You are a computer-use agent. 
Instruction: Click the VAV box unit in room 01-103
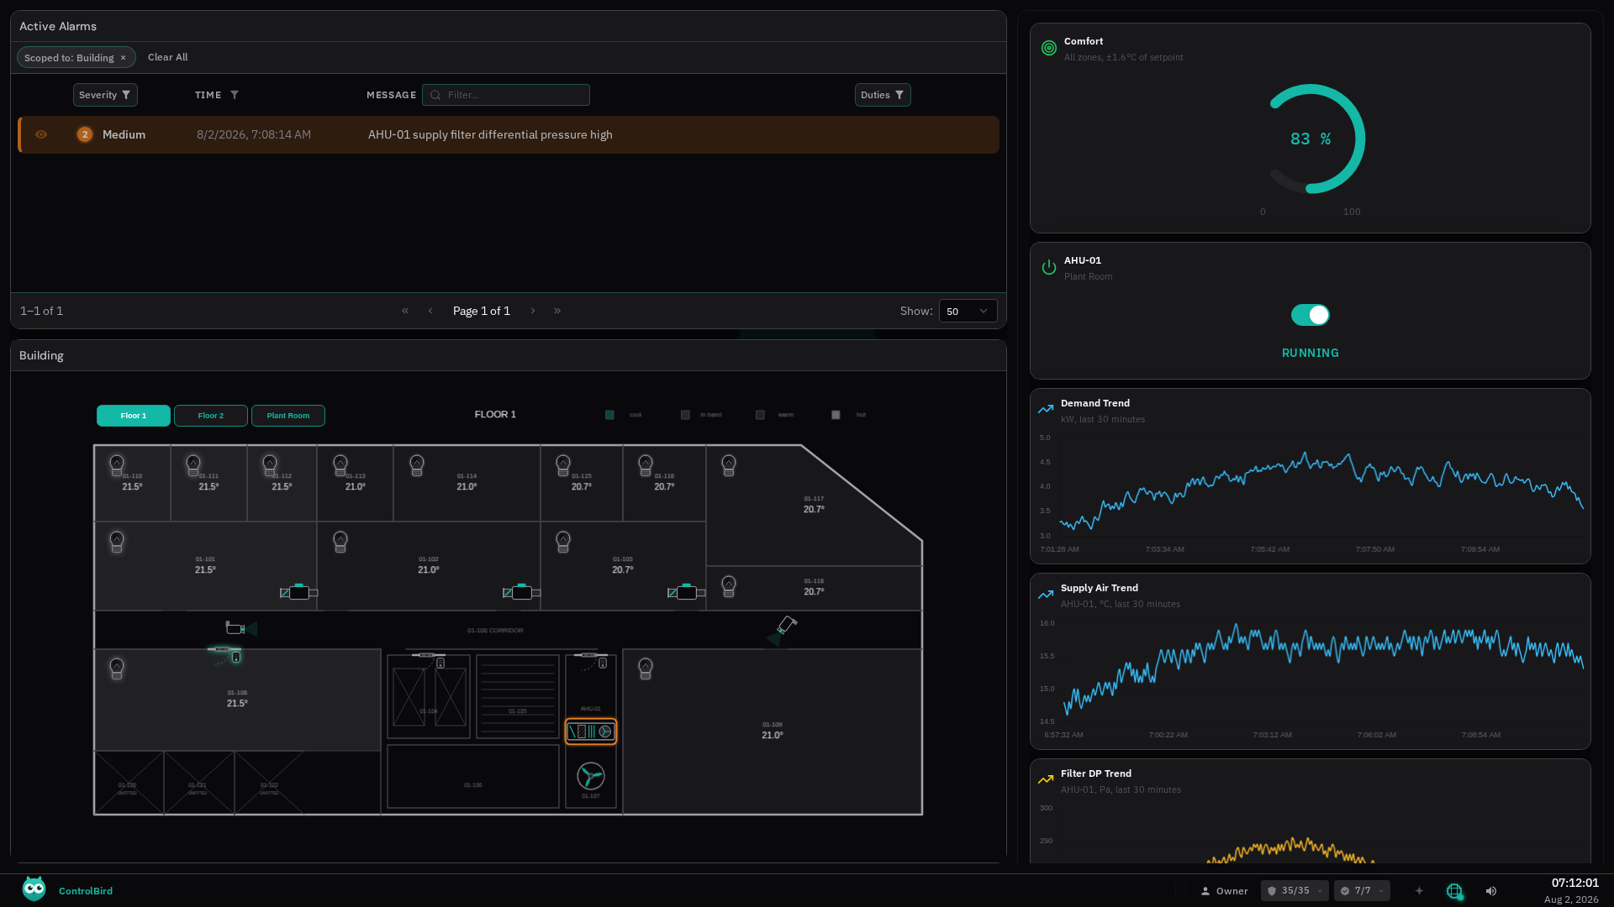tap(686, 592)
